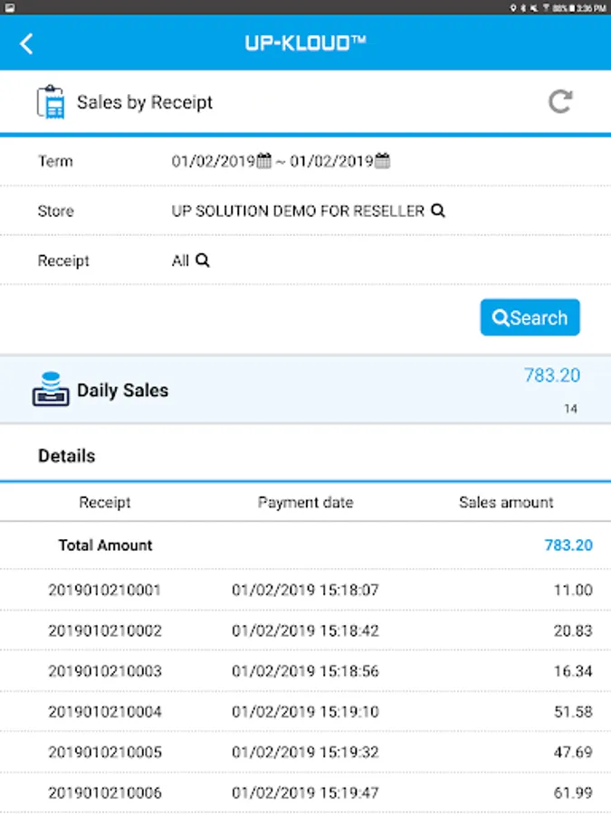The image size is (611, 814).
Task: Click the Sales by Receipt clipboard icon
Action: (51, 102)
